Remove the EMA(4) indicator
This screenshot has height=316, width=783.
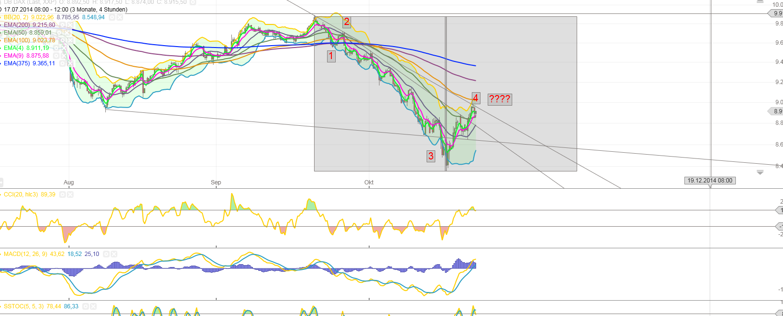(64, 48)
